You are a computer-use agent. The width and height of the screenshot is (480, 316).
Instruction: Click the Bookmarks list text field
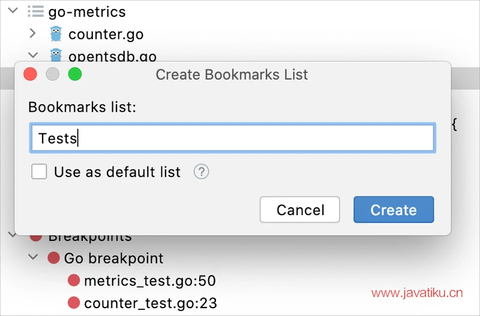(232, 138)
